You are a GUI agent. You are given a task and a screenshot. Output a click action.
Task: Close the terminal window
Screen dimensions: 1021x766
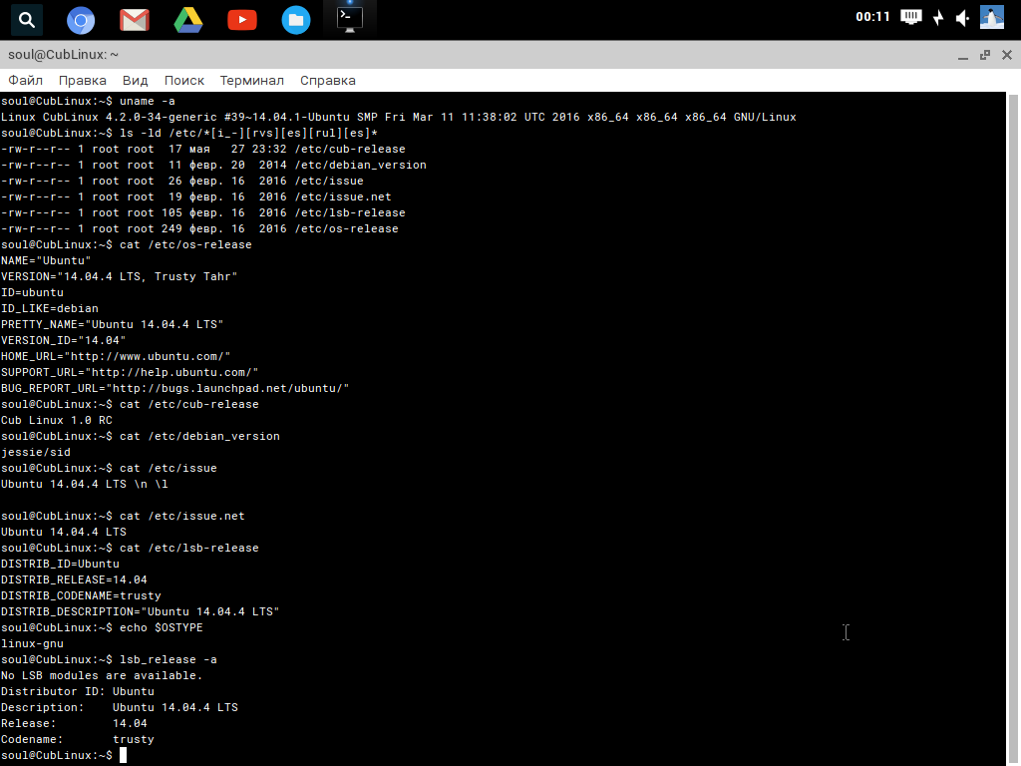click(1007, 55)
